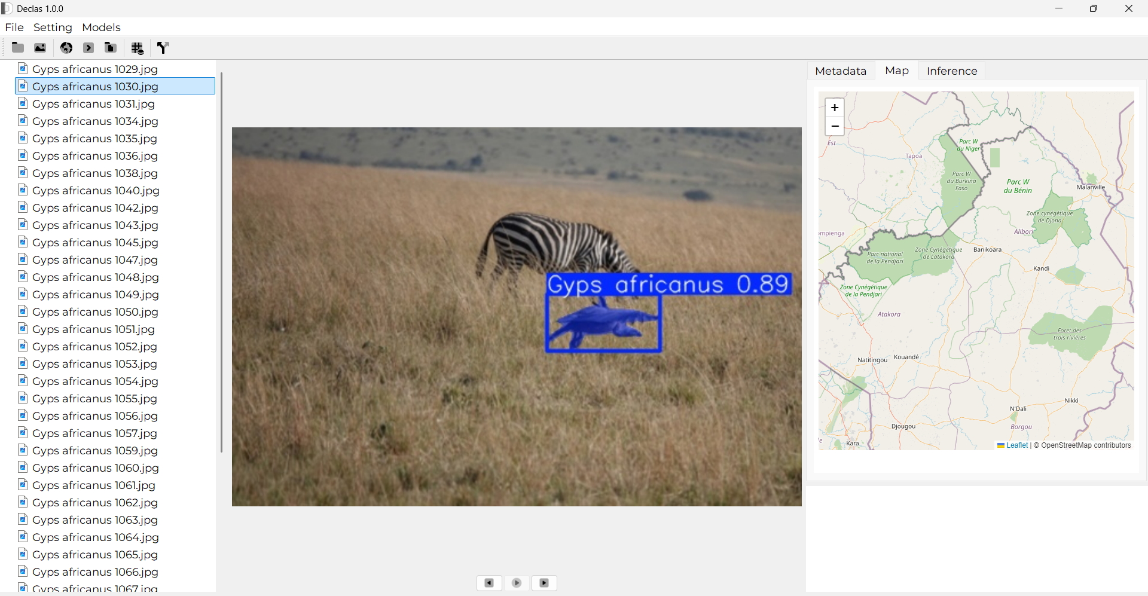Click the forked arrow toolbar icon
1148x596 pixels.
(163, 48)
